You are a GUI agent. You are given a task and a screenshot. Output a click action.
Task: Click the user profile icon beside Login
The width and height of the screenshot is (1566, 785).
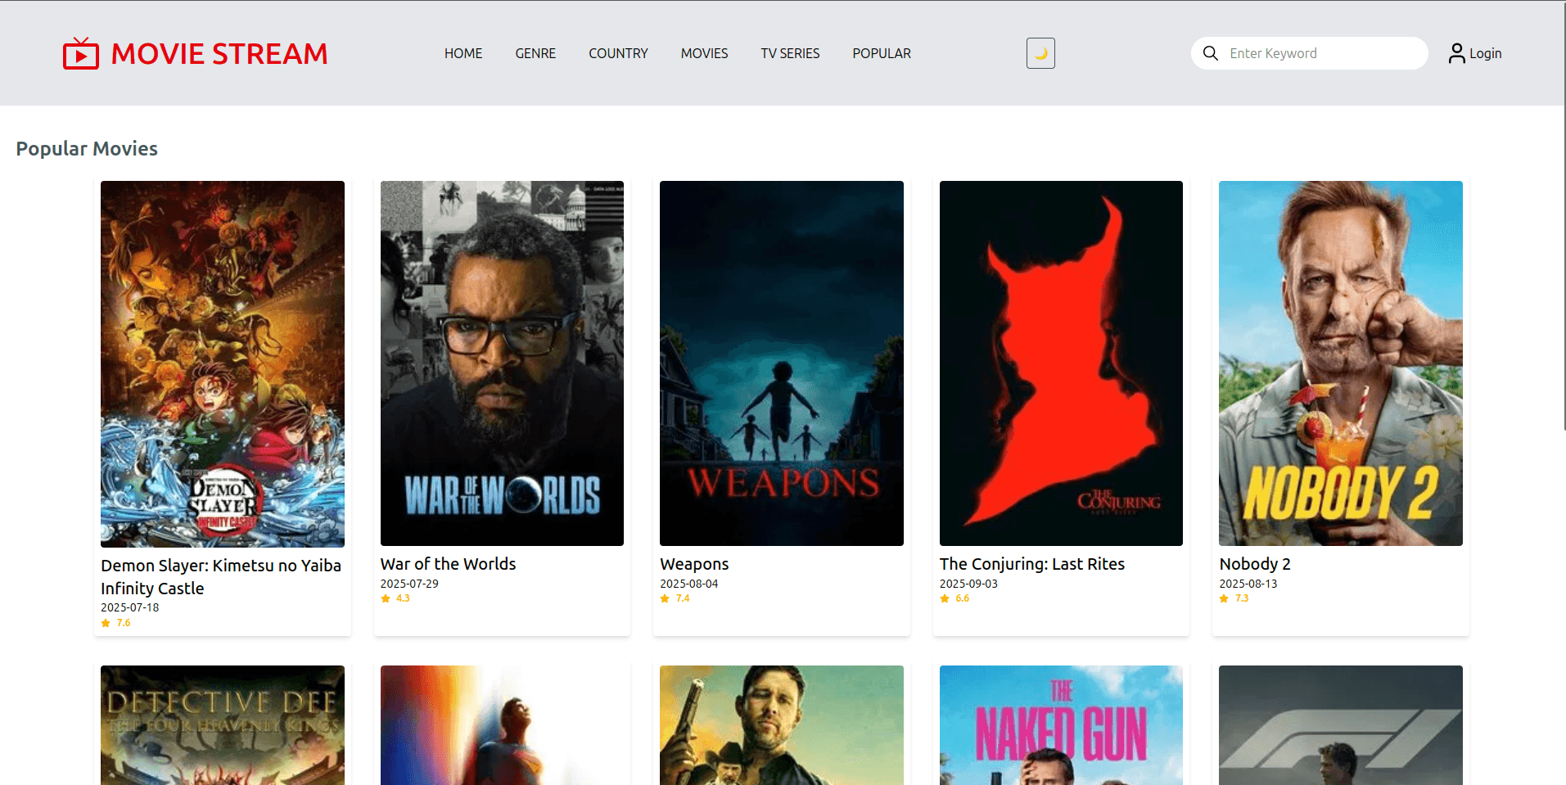(1456, 53)
